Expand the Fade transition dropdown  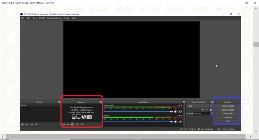pos(200,106)
